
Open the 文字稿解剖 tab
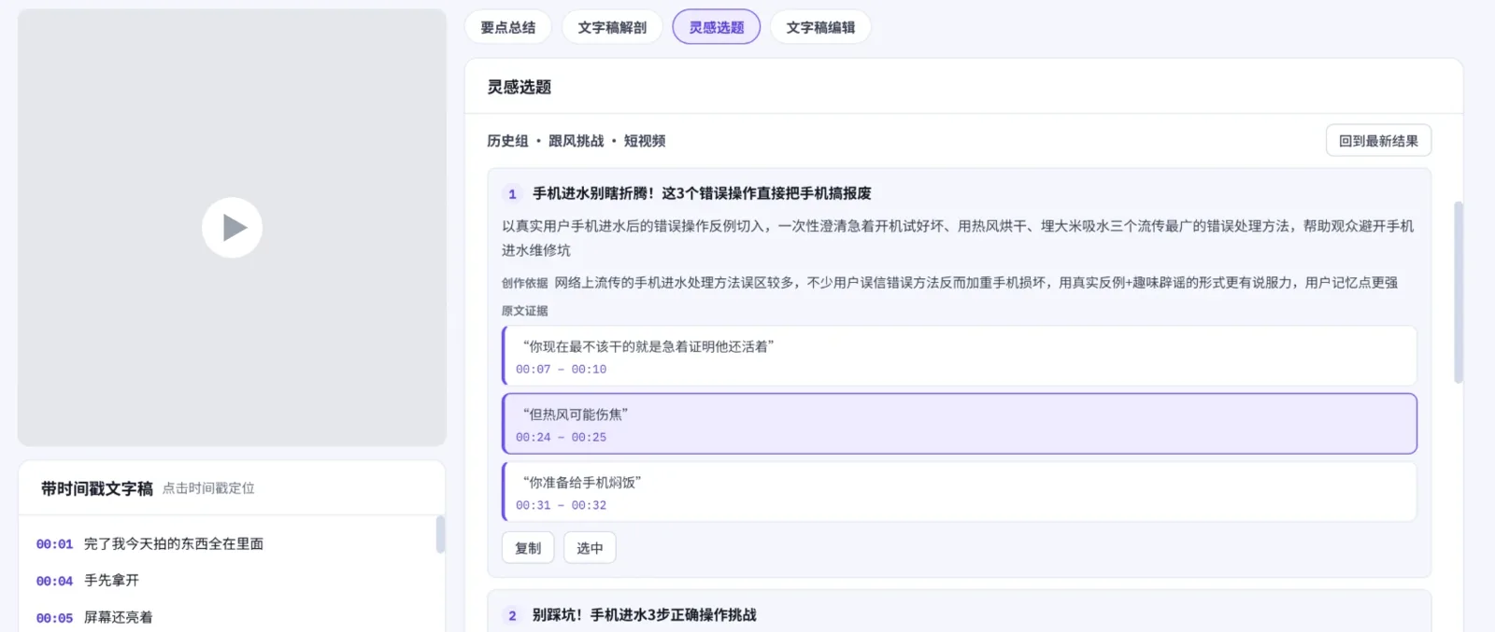(612, 27)
